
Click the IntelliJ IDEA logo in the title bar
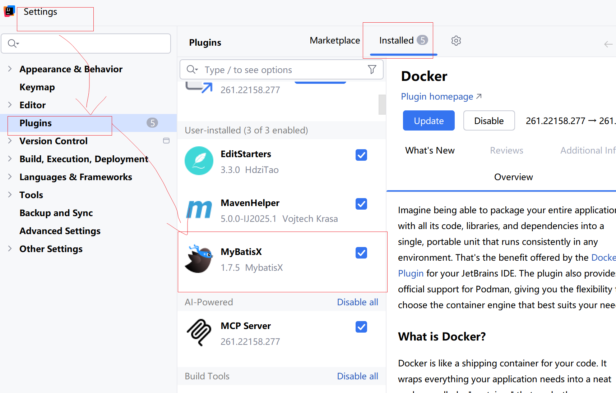9,11
